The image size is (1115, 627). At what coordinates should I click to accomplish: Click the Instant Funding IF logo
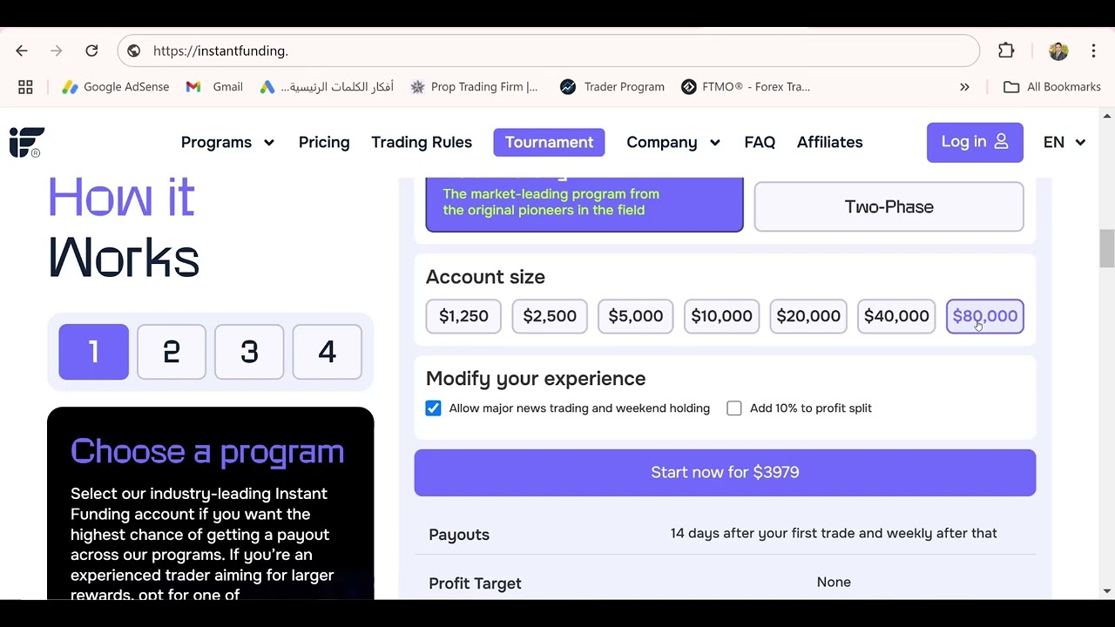pyautogui.click(x=26, y=142)
